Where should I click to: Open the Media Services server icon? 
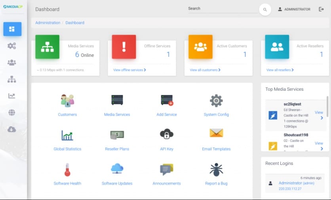[117, 100]
